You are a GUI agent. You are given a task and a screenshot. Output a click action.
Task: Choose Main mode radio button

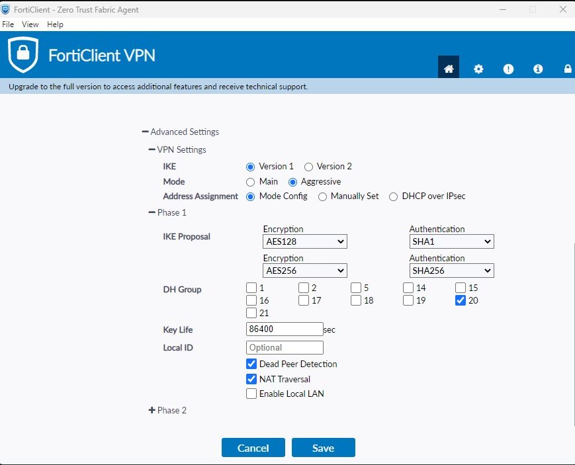click(251, 182)
